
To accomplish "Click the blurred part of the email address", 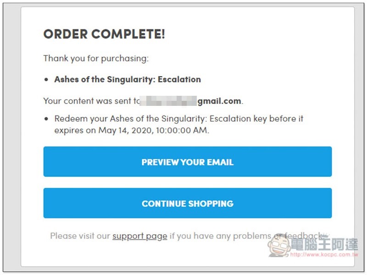I will point(168,101).
